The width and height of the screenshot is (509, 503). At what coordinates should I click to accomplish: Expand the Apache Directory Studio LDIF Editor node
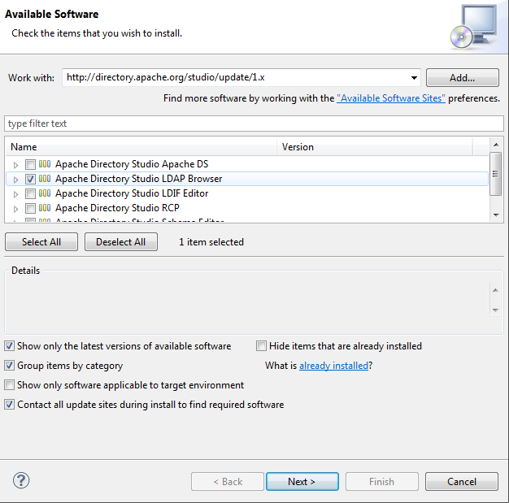15,194
